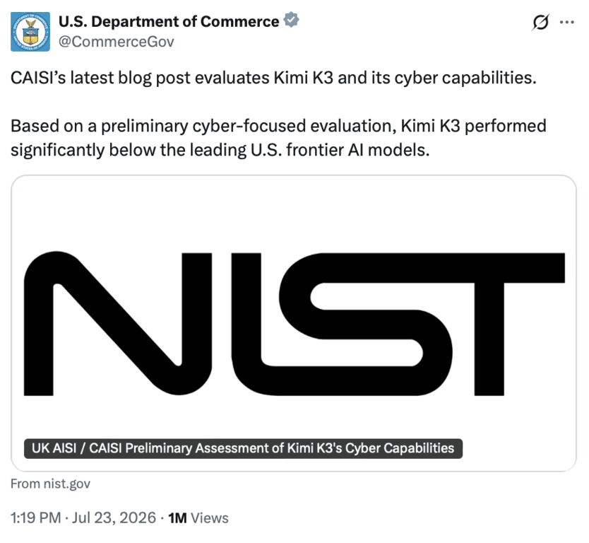589x543 pixels.
Task: Open the 1:19 PM timestamp permalink
Action: pos(36,518)
